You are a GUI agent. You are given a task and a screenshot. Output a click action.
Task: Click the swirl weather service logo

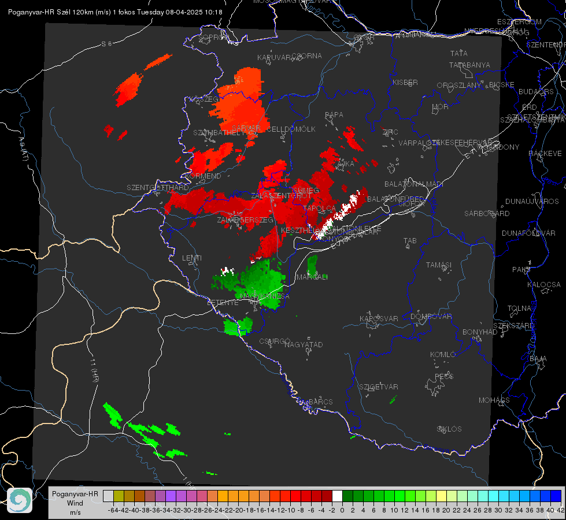20,500
